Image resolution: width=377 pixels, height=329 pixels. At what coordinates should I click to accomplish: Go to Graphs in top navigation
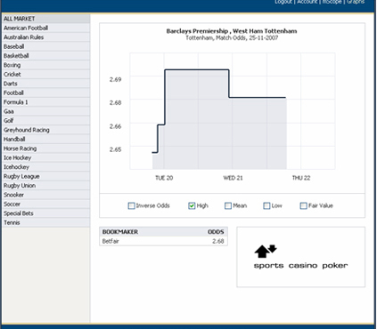[356, 2]
